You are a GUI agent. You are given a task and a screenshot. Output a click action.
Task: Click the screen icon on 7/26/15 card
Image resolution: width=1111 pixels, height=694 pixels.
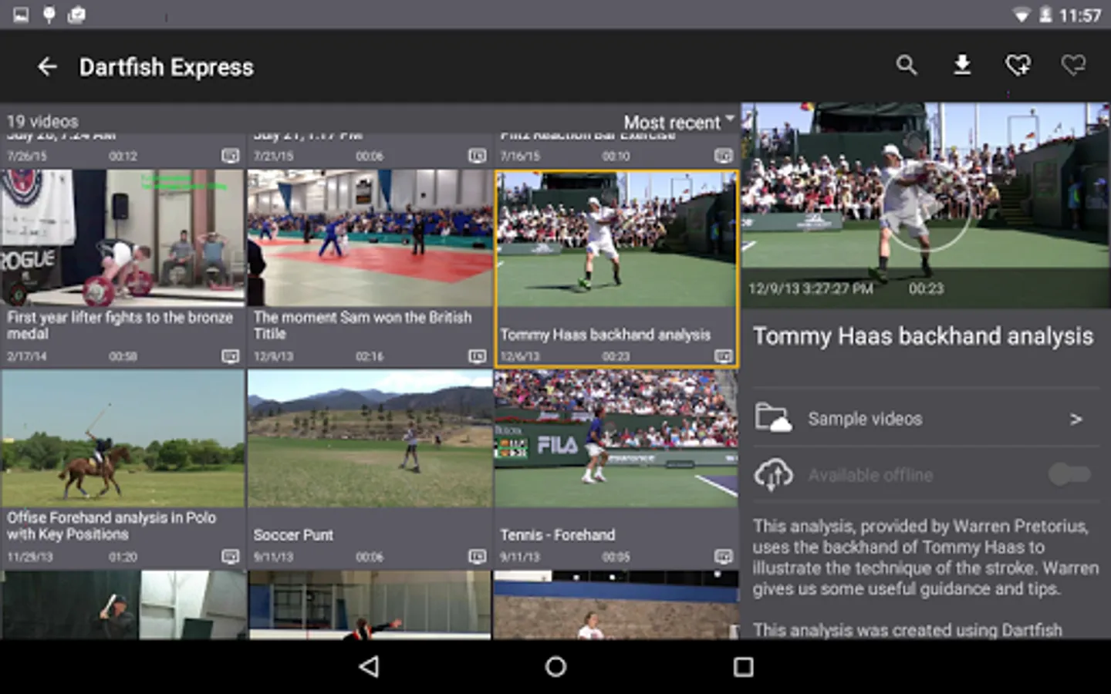coord(231,156)
